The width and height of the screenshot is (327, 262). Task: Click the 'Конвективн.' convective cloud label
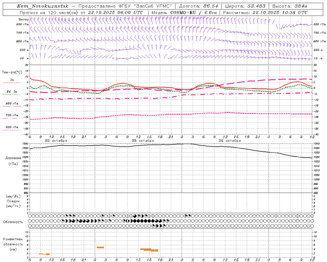[13, 239]
